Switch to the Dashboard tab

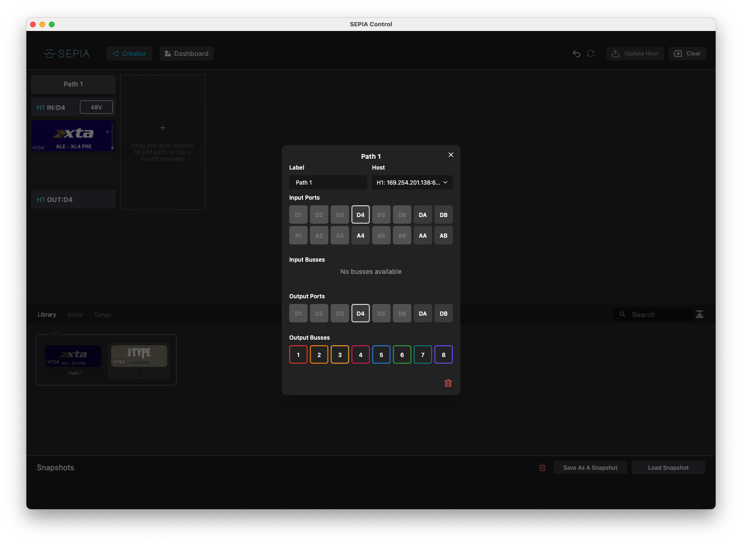(x=187, y=54)
